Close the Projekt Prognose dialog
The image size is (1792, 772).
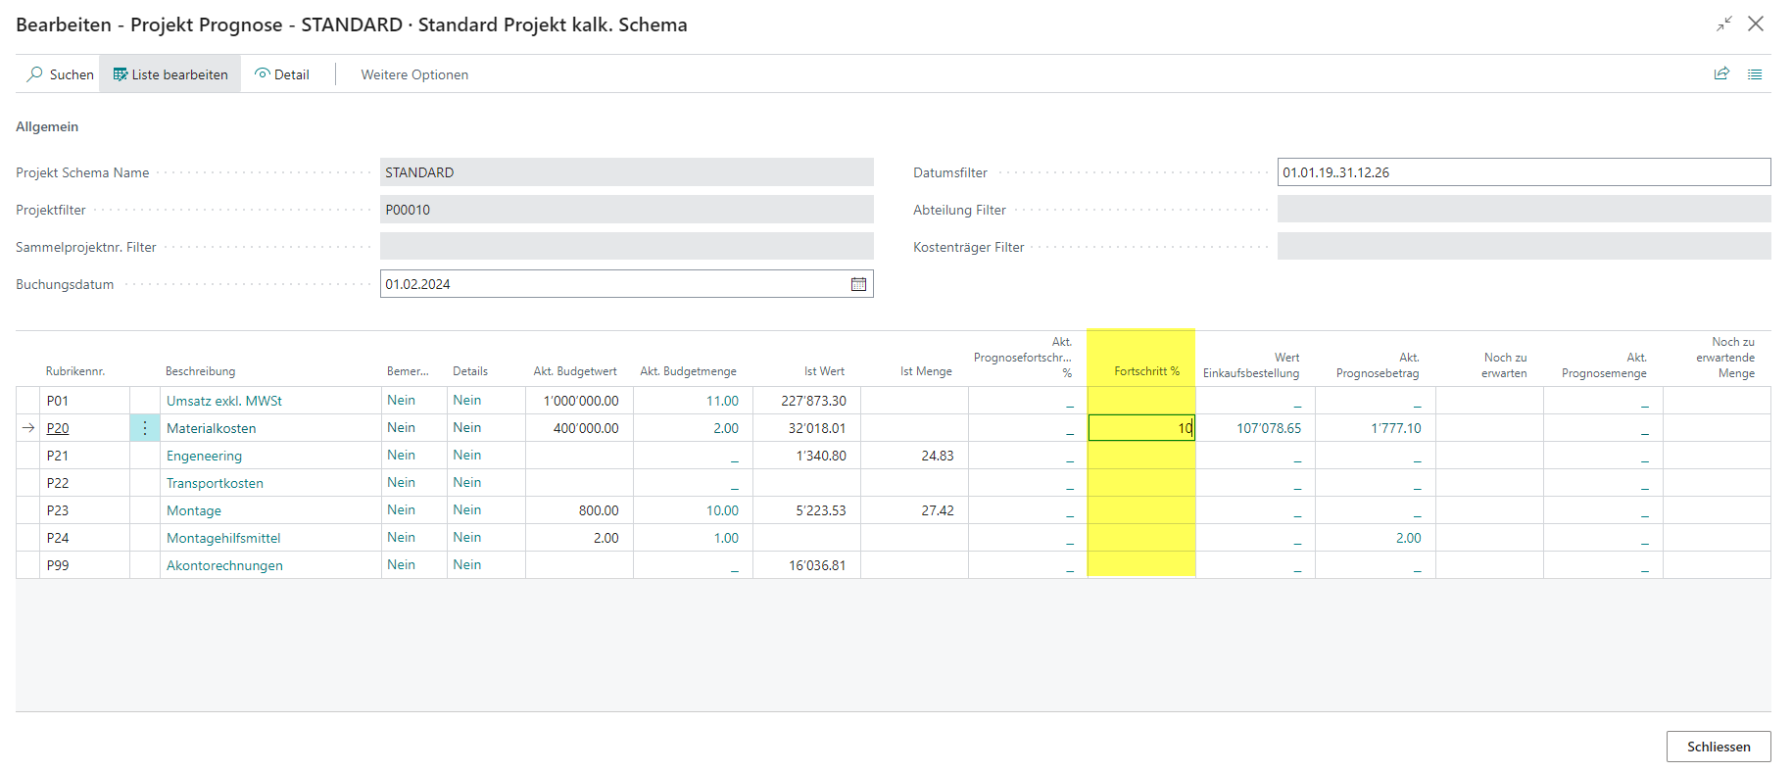[x=1756, y=24]
